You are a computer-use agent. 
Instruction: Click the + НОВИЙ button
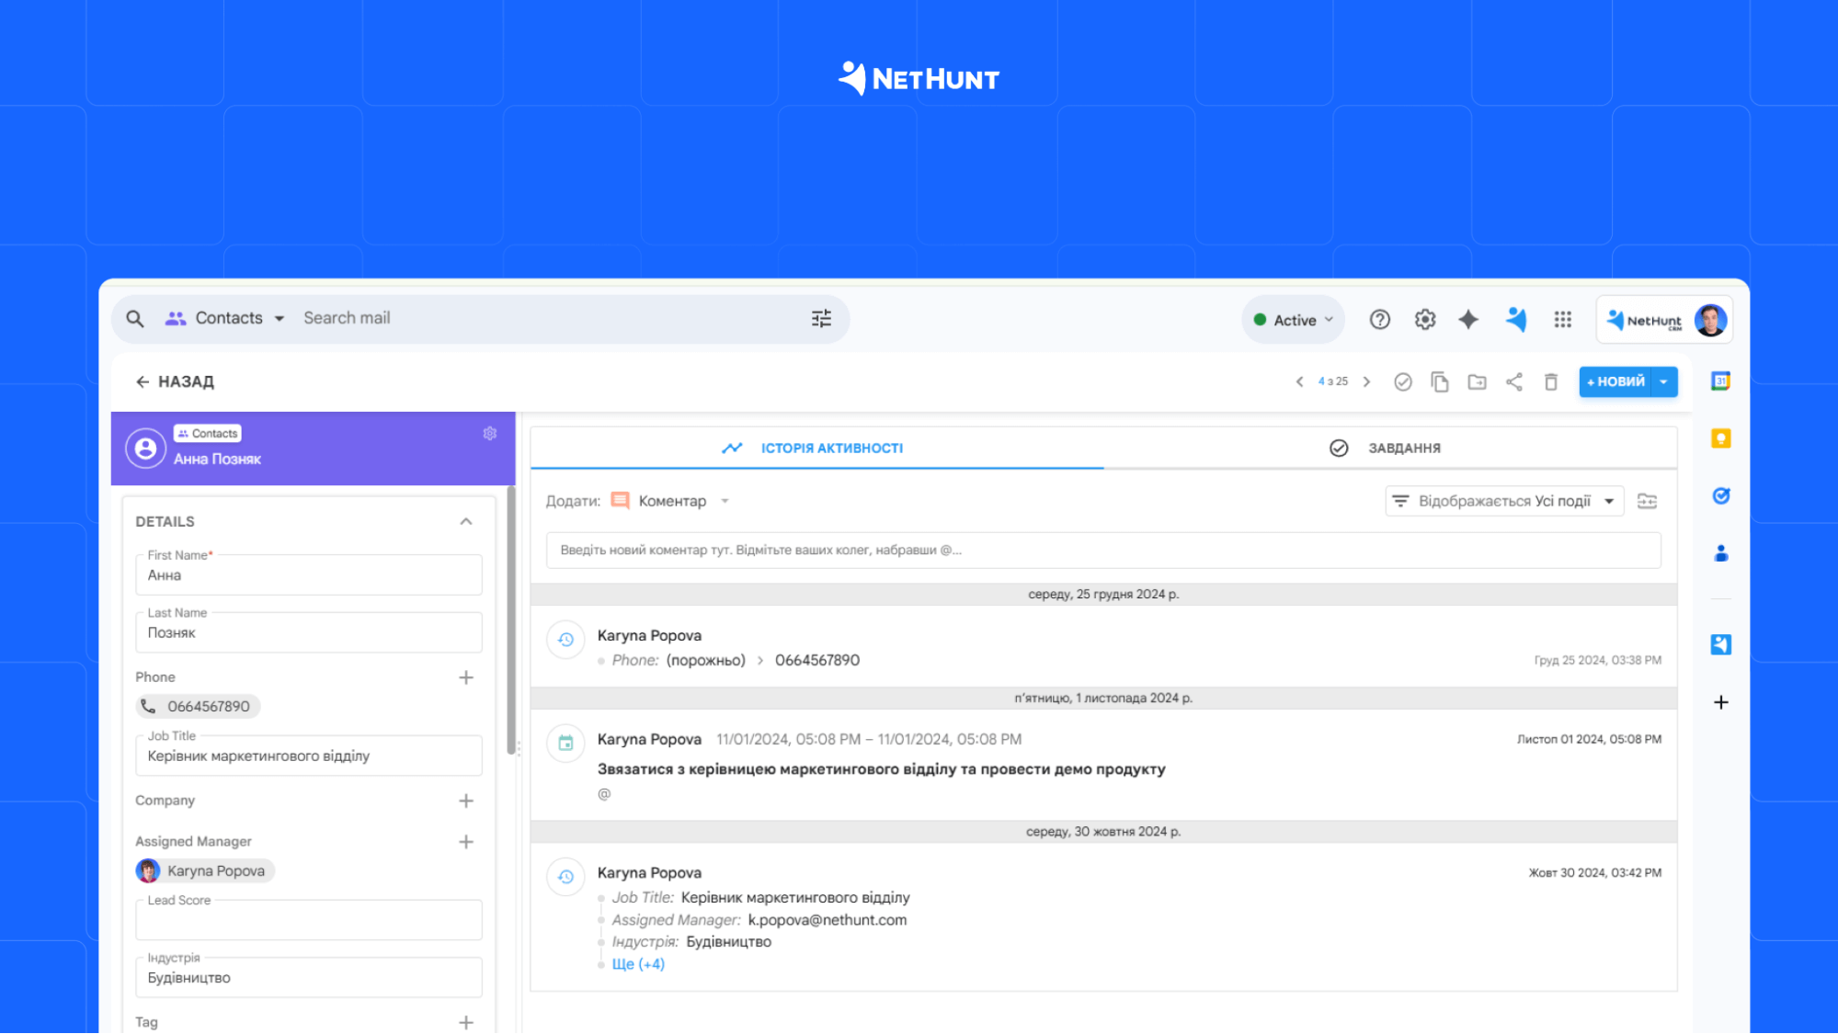pyautogui.click(x=1615, y=382)
